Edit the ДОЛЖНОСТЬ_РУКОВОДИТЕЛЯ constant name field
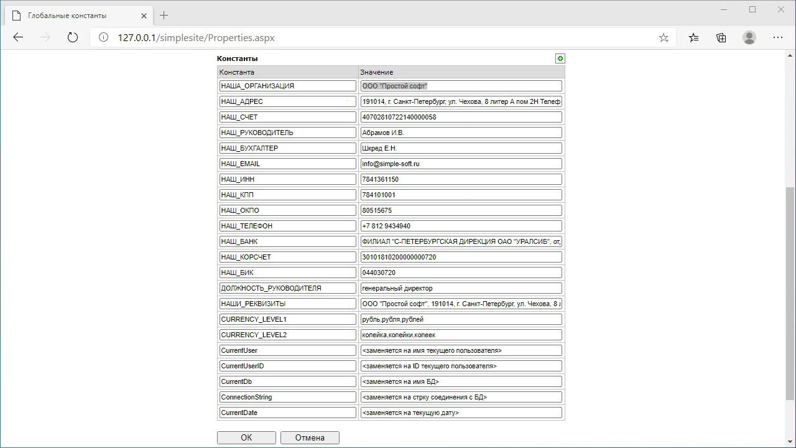This screenshot has width=796, height=448. pos(287,288)
